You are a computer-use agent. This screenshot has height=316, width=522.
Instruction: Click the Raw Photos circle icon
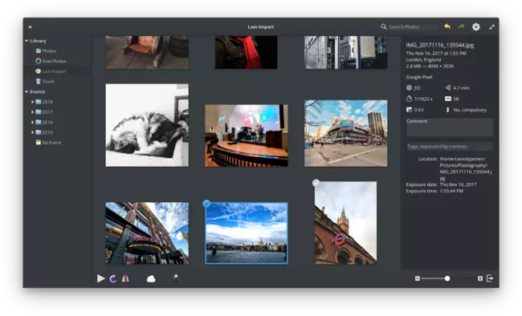point(39,61)
